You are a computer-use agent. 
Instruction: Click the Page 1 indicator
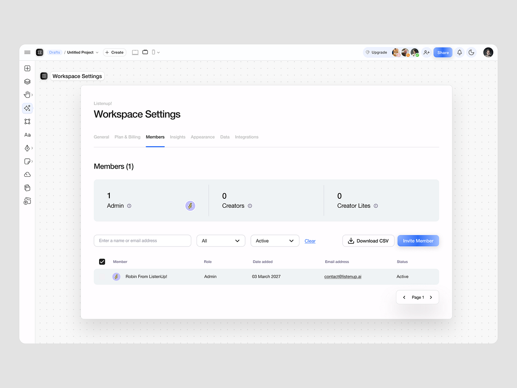418,297
